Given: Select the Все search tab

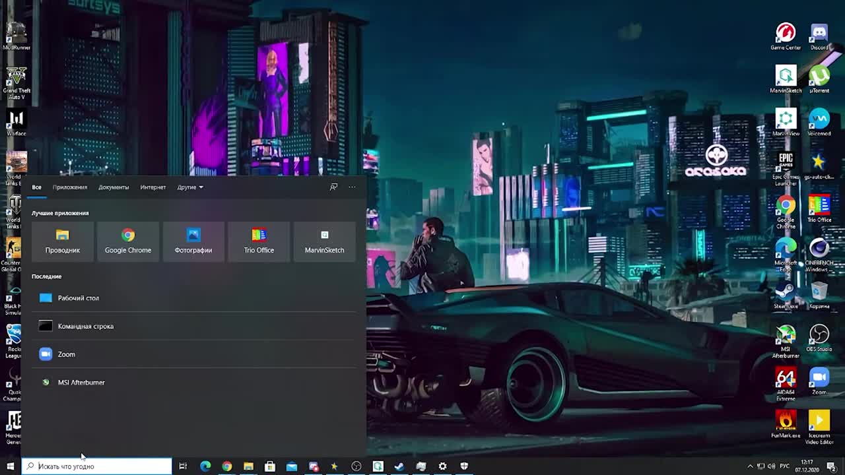Looking at the screenshot, I should click(x=36, y=187).
